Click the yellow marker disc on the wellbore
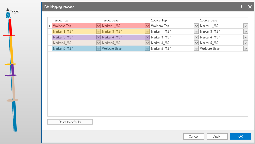This screenshot has width=255, height=144. click(10, 64)
